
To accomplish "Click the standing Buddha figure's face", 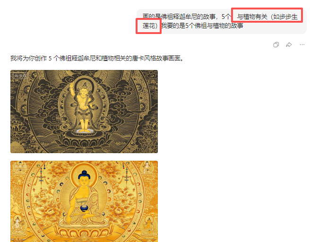I will tap(84, 92).
